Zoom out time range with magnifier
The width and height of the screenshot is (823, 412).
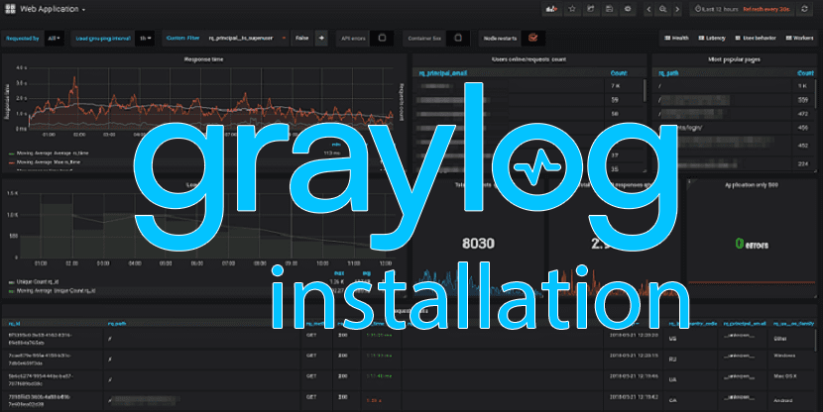click(x=663, y=9)
